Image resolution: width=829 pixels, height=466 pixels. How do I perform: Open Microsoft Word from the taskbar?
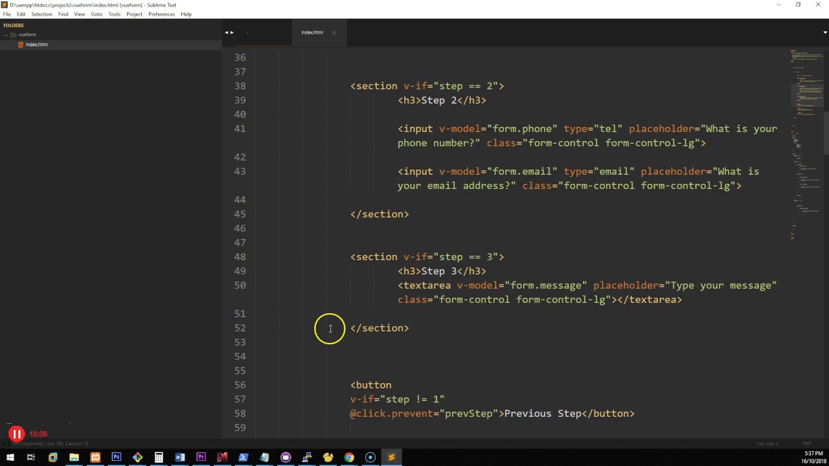[x=180, y=458]
